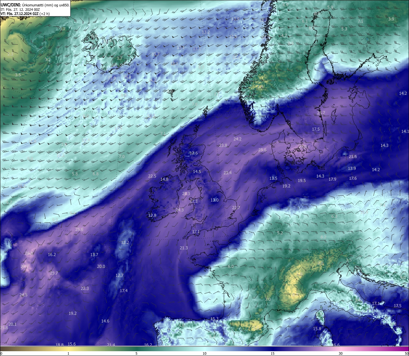409x356 pixels.
Task: Click the 21.6 value in the Baltic
Action: click(353, 157)
